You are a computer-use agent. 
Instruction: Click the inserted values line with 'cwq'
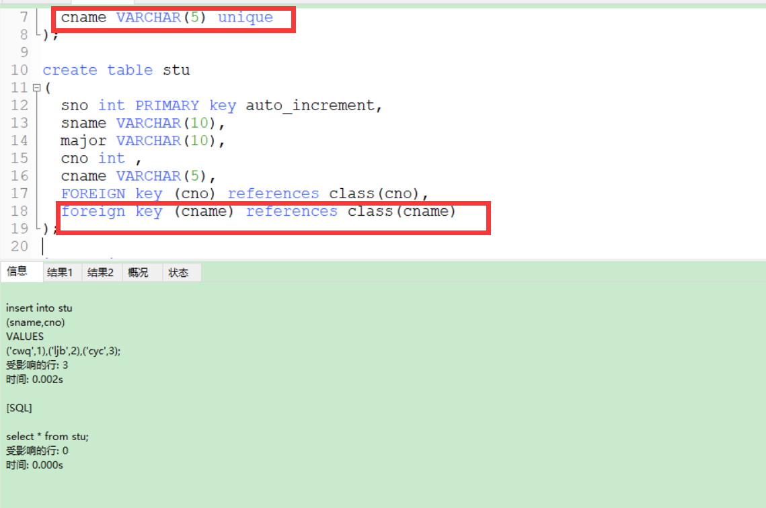point(63,351)
